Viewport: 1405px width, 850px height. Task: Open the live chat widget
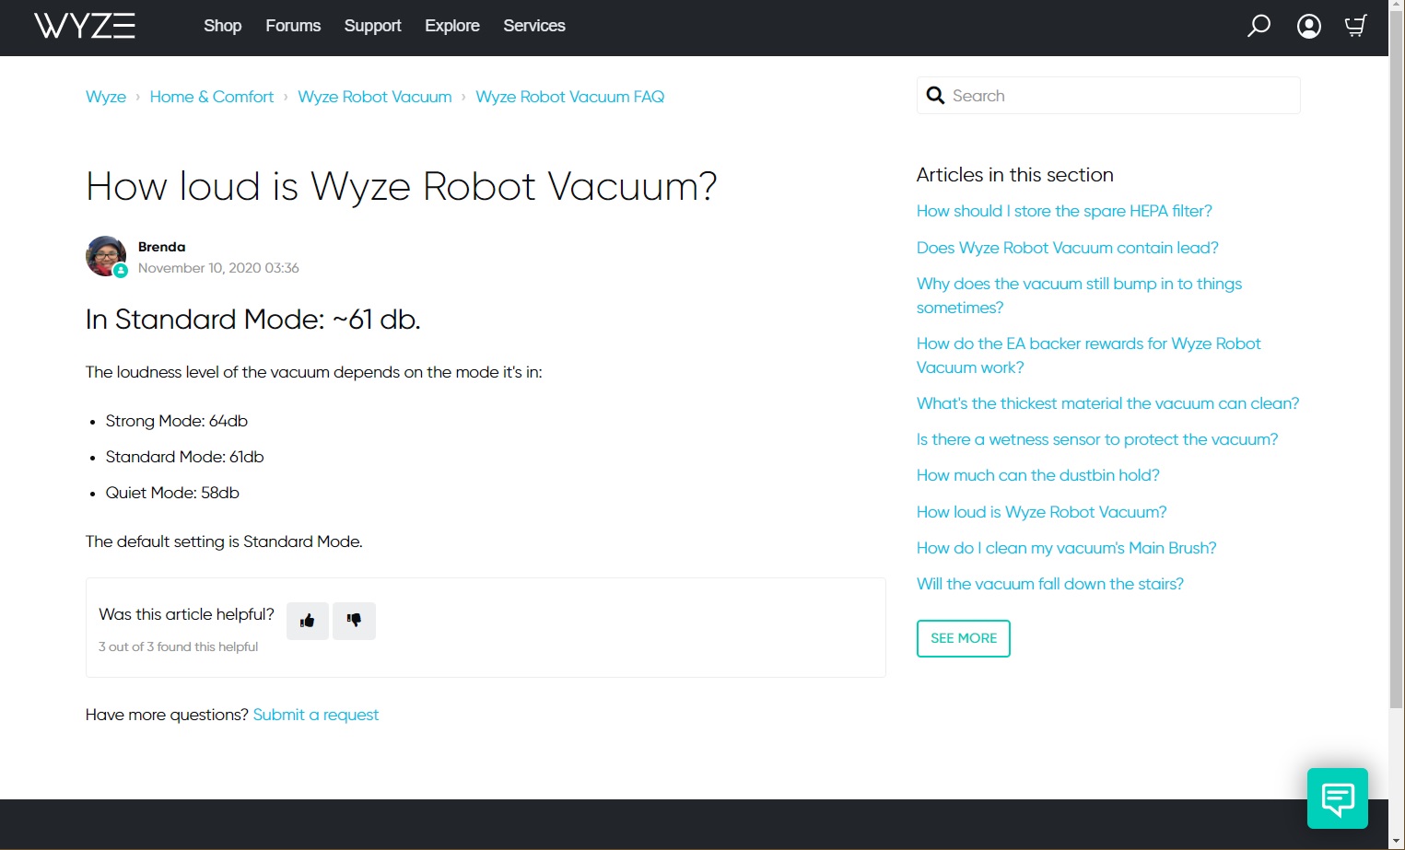[1338, 798]
